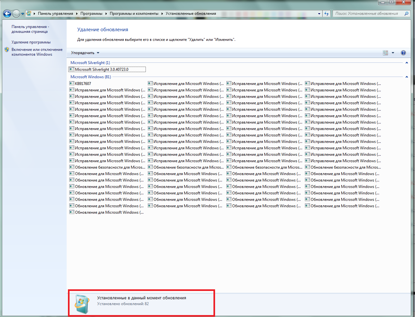Open the view options dropdown arrow
The height and width of the screenshot is (317, 415).
(x=393, y=53)
